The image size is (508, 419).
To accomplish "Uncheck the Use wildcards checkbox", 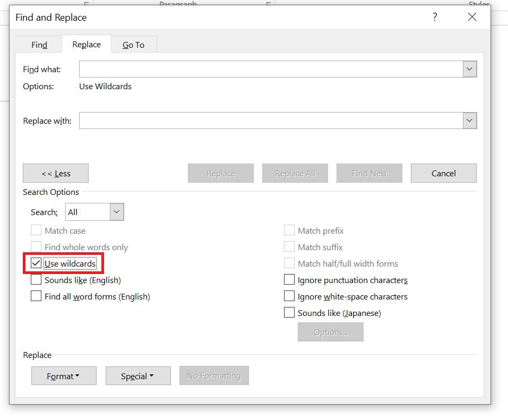I will tap(36, 263).
